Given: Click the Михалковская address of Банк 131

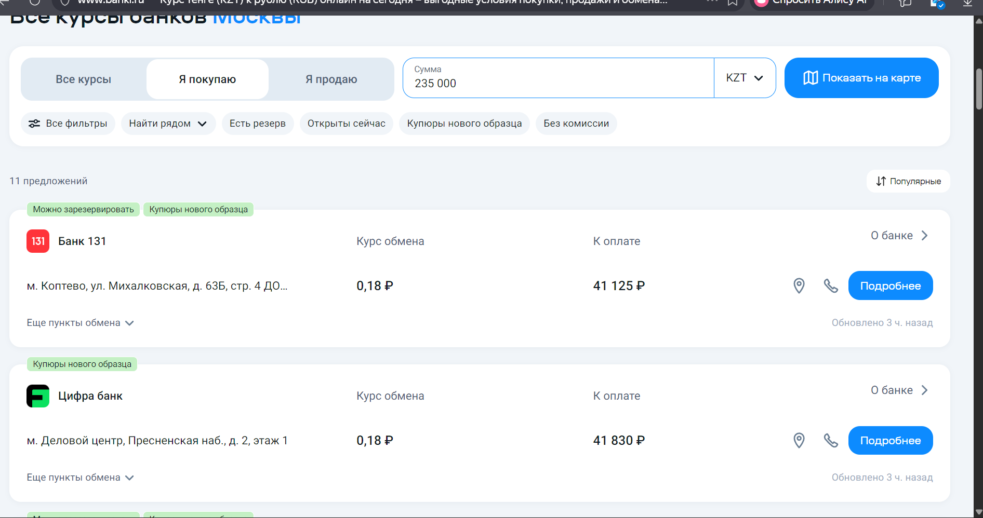Looking at the screenshot, I should 157,286.
